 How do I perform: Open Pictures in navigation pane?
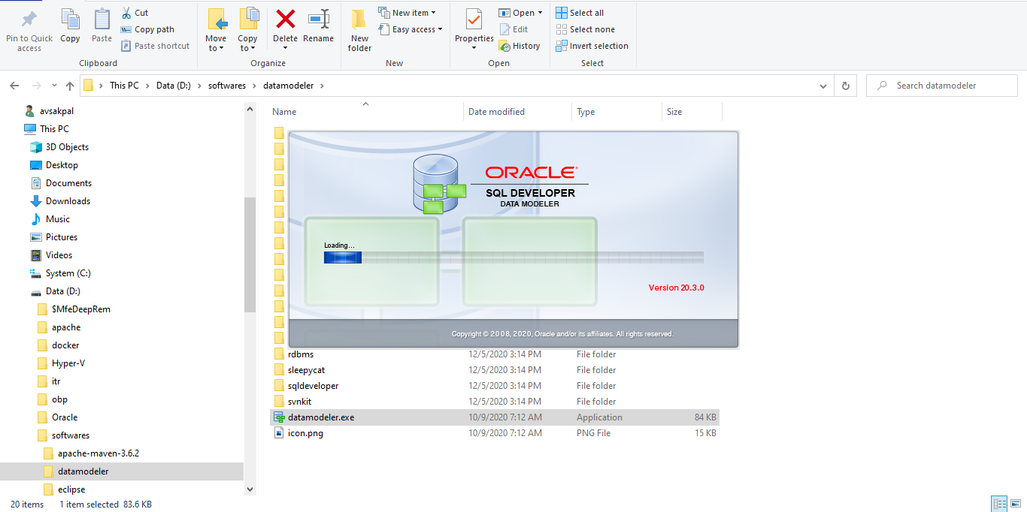[x=62, y=237]
